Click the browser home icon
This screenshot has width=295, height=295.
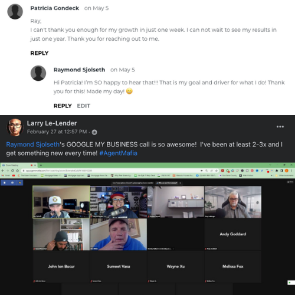[x=18, y=171]
